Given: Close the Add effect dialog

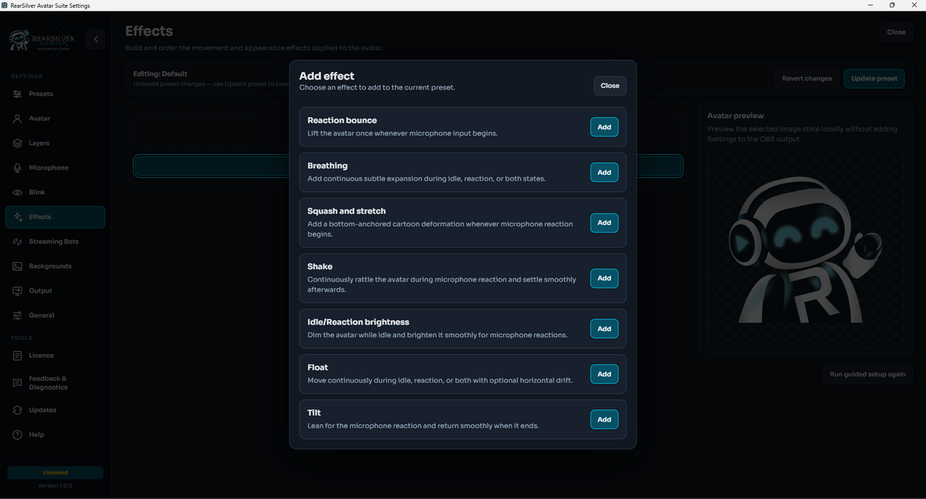Looking at the screenshot, I should click(610, 86).
